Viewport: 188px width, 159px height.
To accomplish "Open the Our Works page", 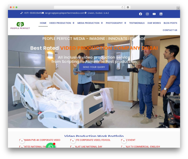I will point(154,23).
